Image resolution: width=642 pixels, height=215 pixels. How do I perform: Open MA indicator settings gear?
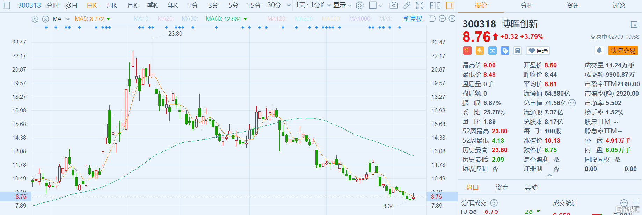tap(35, 19)
